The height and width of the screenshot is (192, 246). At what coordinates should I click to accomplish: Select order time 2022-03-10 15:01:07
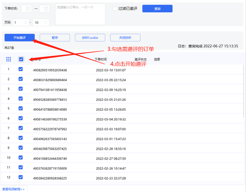click(111, 70)
